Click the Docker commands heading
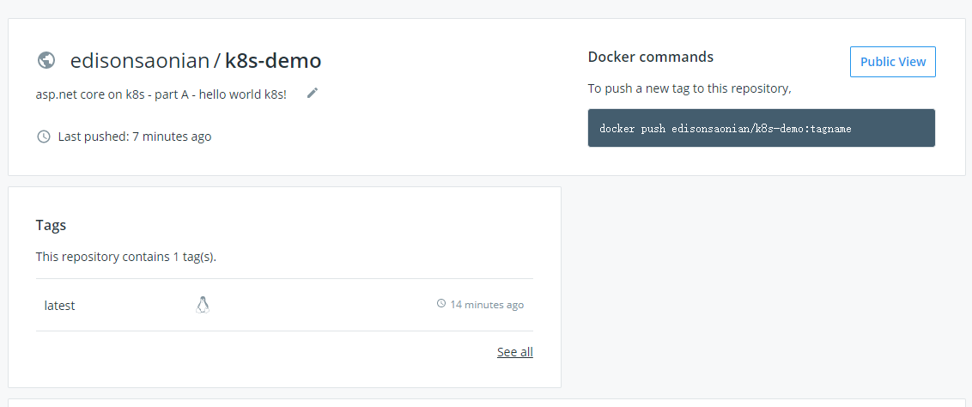Viewport: 972px width, 407px height. tap(650, 57)
